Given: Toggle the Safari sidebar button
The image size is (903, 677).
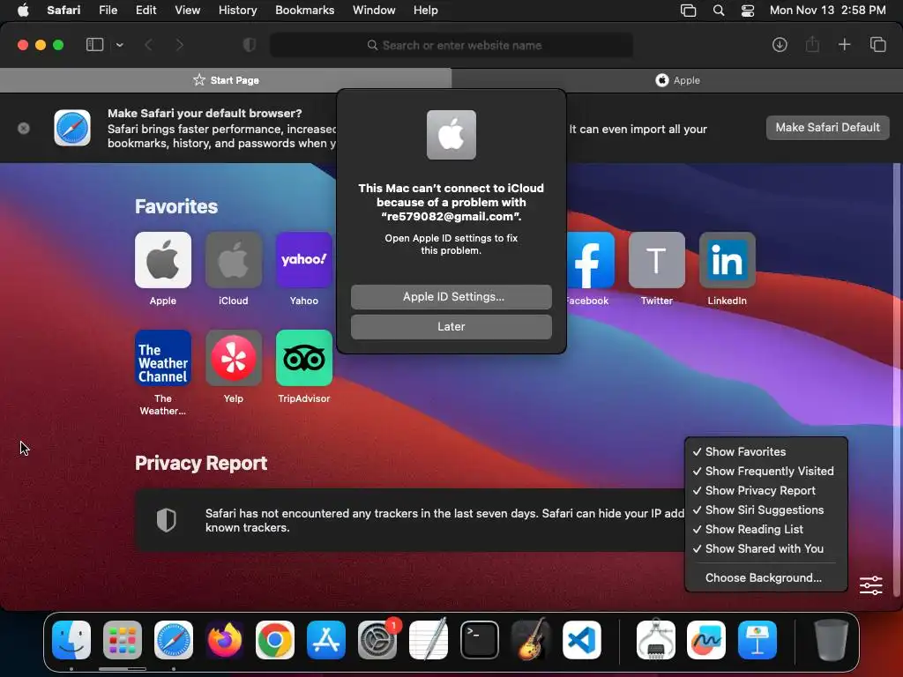Looking at the screenshot, I should click(94, 45).
